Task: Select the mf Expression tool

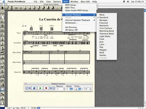Action: pos(2,67)
